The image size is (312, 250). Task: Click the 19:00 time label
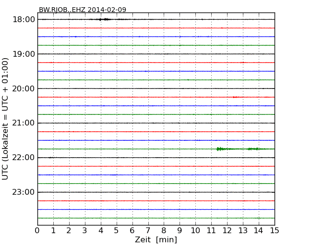tap(24, 54)
